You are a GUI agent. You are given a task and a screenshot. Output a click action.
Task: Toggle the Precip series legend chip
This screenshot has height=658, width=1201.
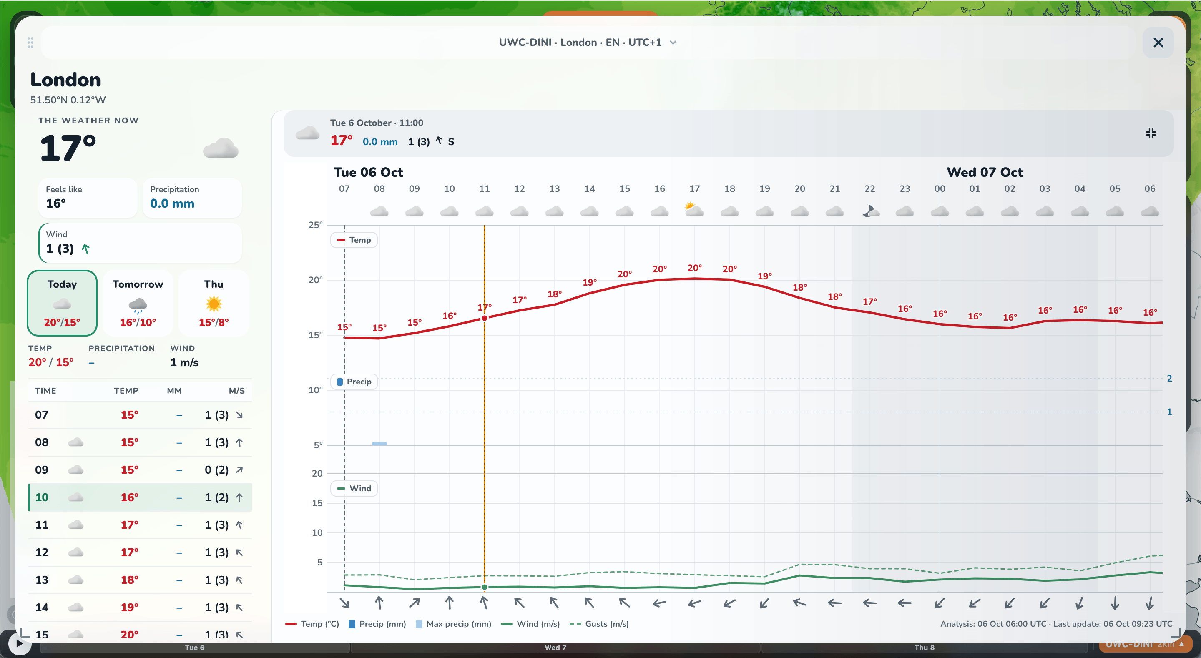[354, 382]
